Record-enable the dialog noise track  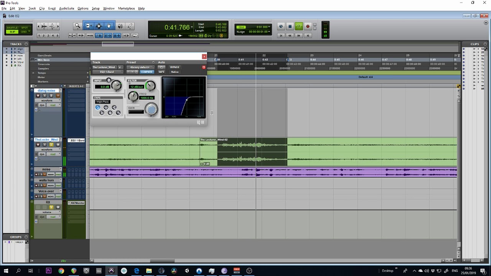pos(38,95)
